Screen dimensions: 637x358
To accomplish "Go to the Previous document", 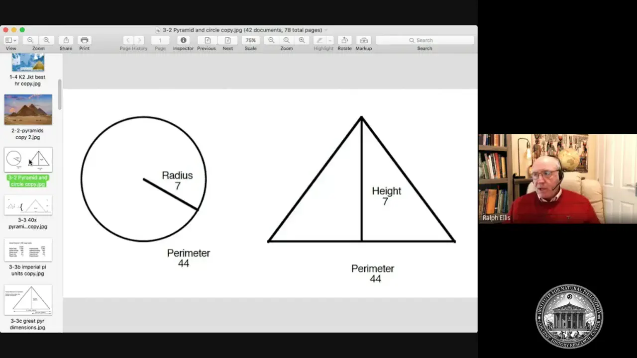I will tap(207, 40).
